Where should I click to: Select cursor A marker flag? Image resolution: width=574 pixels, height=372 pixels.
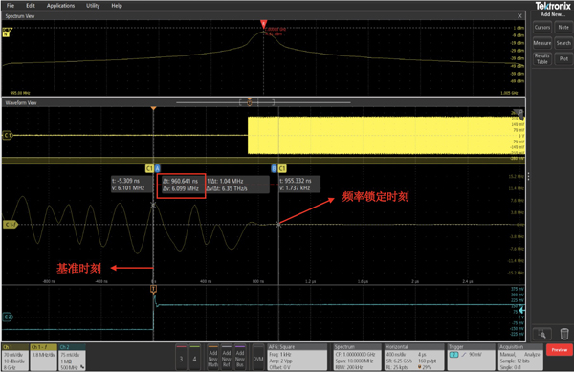coord(157,168)
